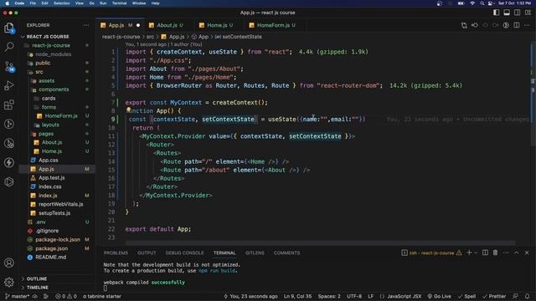
Task: Click Split Editor Right icon
Action: [517, 25]
